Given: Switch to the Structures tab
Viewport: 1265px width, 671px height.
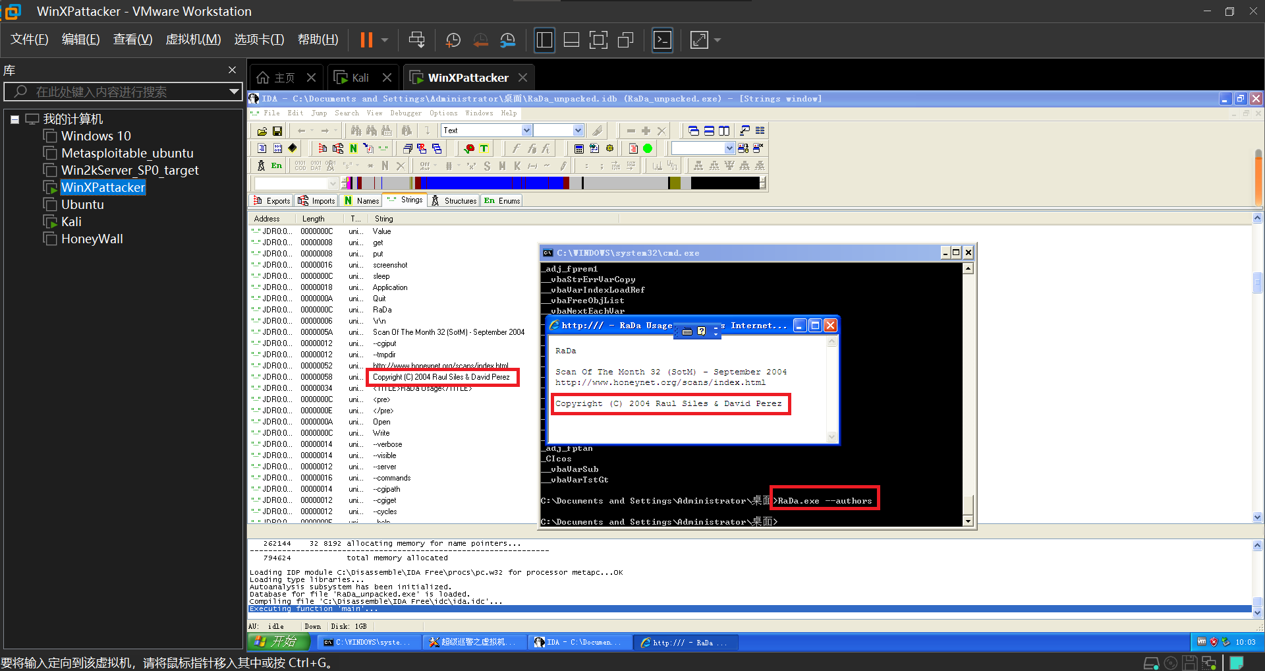Looking at the screenshot, I should tap(453, 200).
